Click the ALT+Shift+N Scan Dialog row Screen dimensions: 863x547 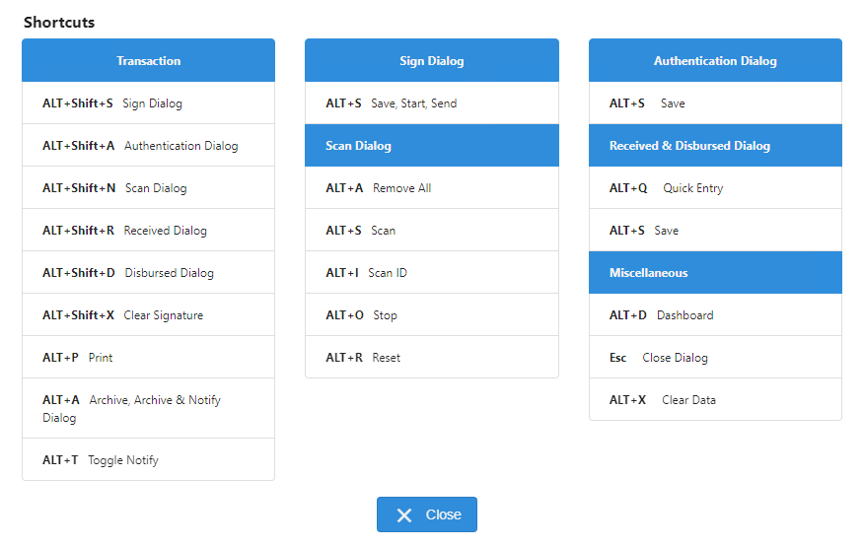point(148,188)
